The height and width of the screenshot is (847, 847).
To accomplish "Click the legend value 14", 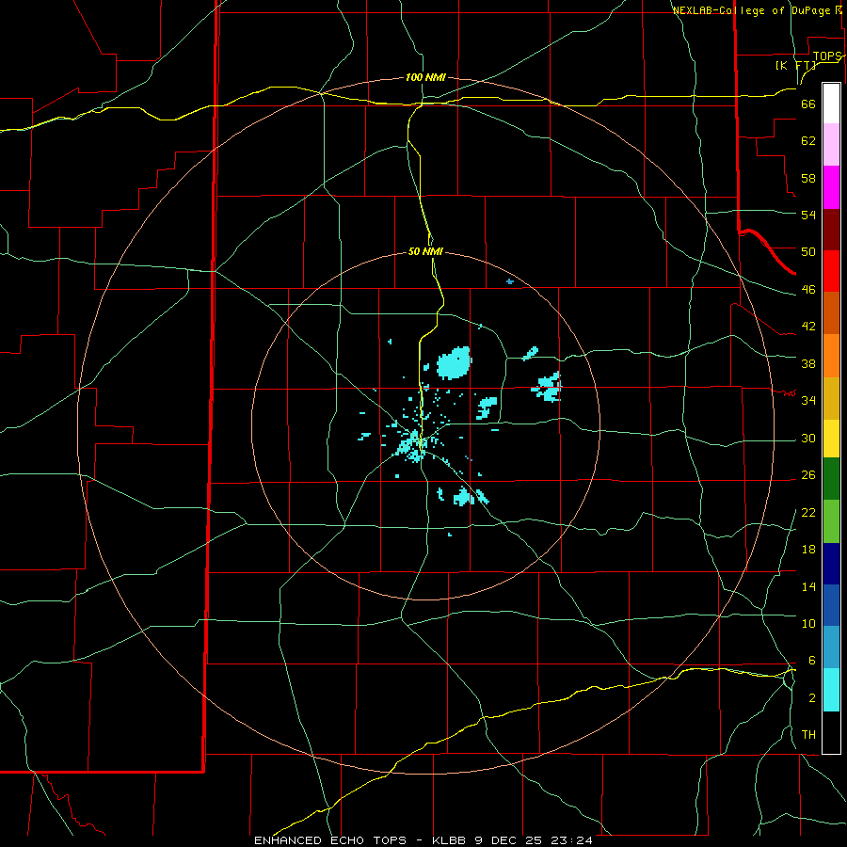I will click(808, 586).
